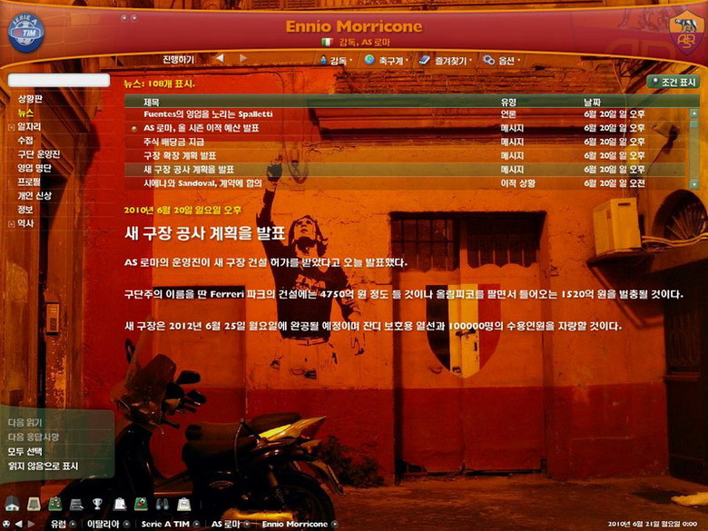Open the AS 로마 breadcrumb dropdown arrow
This screenshot has width=708, height=531.
(247, 524)
